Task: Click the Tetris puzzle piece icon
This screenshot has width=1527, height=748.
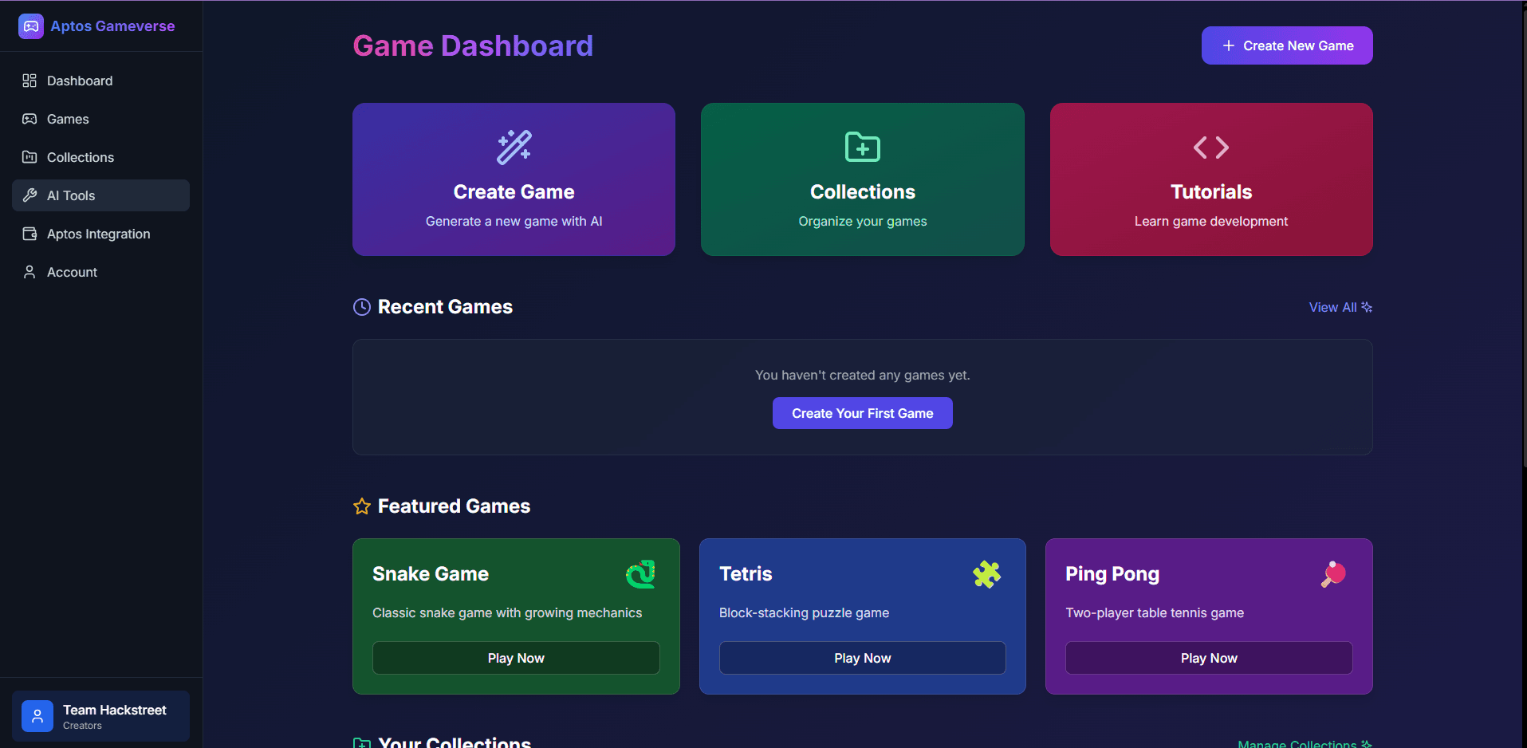Action: click(986, 574)
